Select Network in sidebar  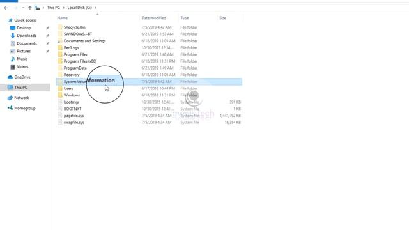[x=22, y=98]
